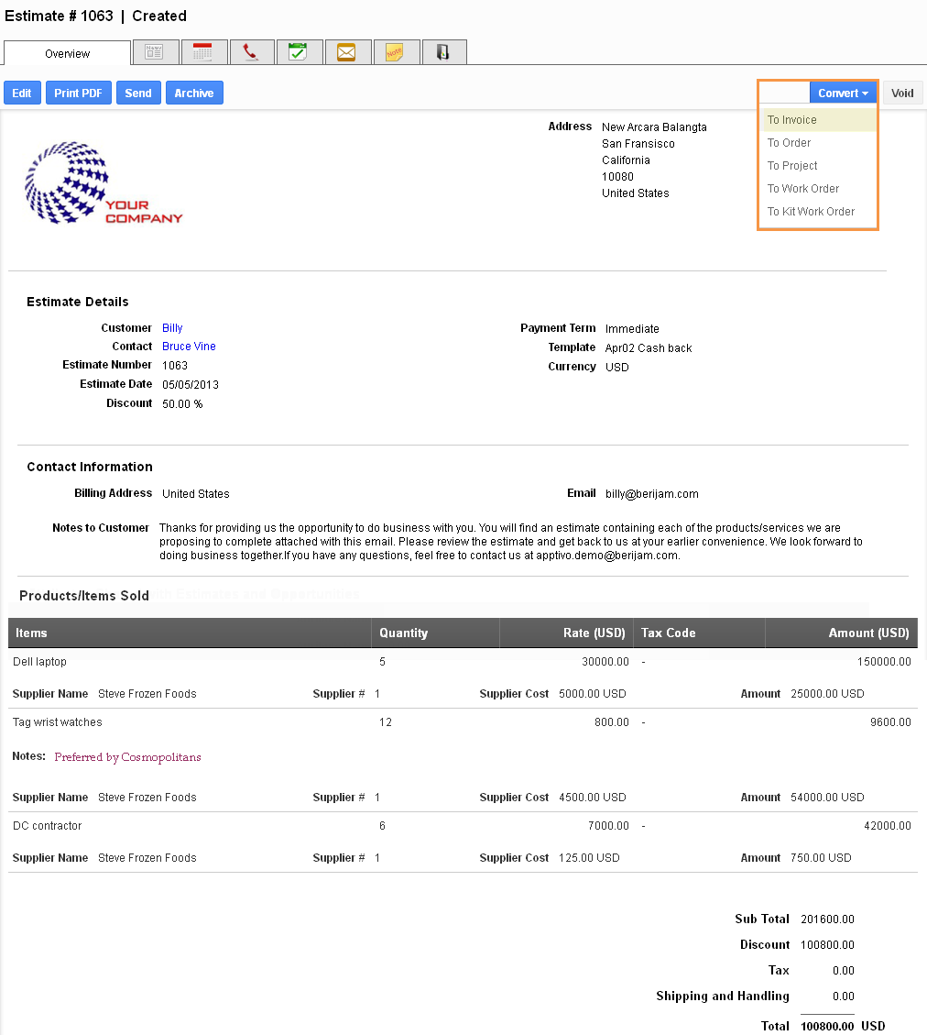Switch to the Overview tab
This screenshot has width=927, height=1035.
click(x=66, y=53)
